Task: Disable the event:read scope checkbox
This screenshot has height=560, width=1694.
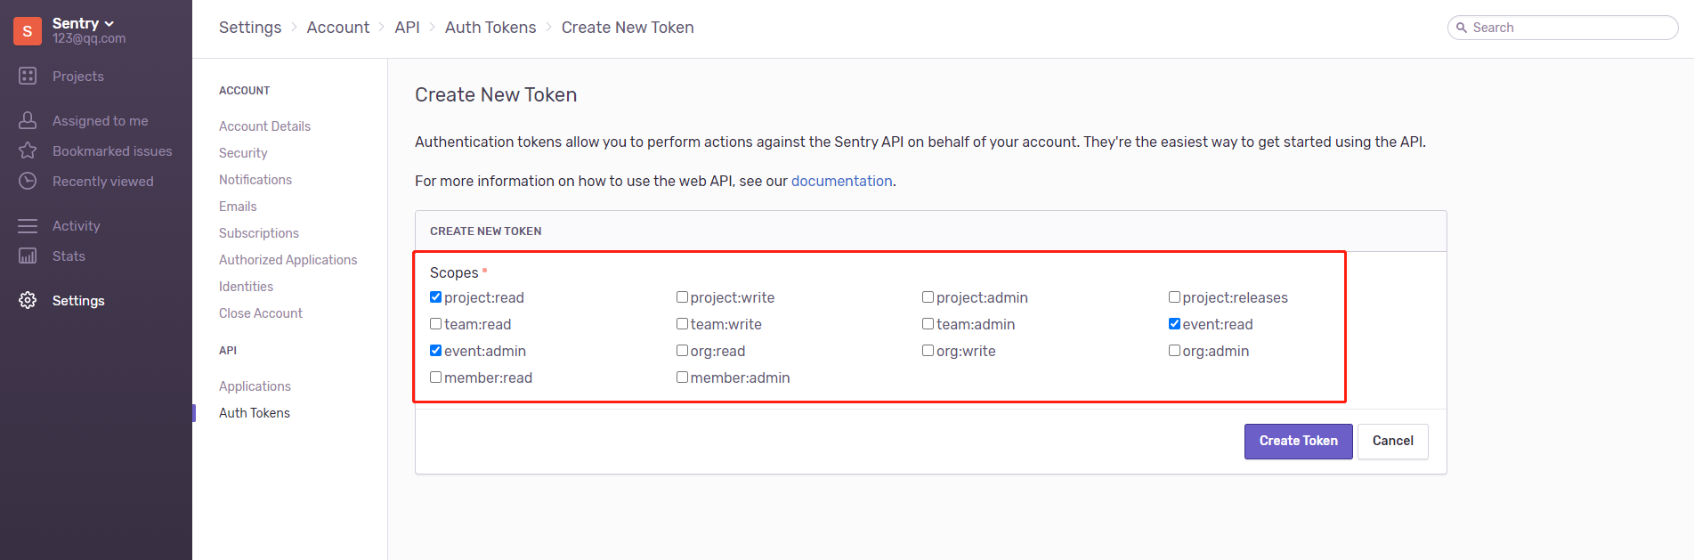Action: point(1174,324)
